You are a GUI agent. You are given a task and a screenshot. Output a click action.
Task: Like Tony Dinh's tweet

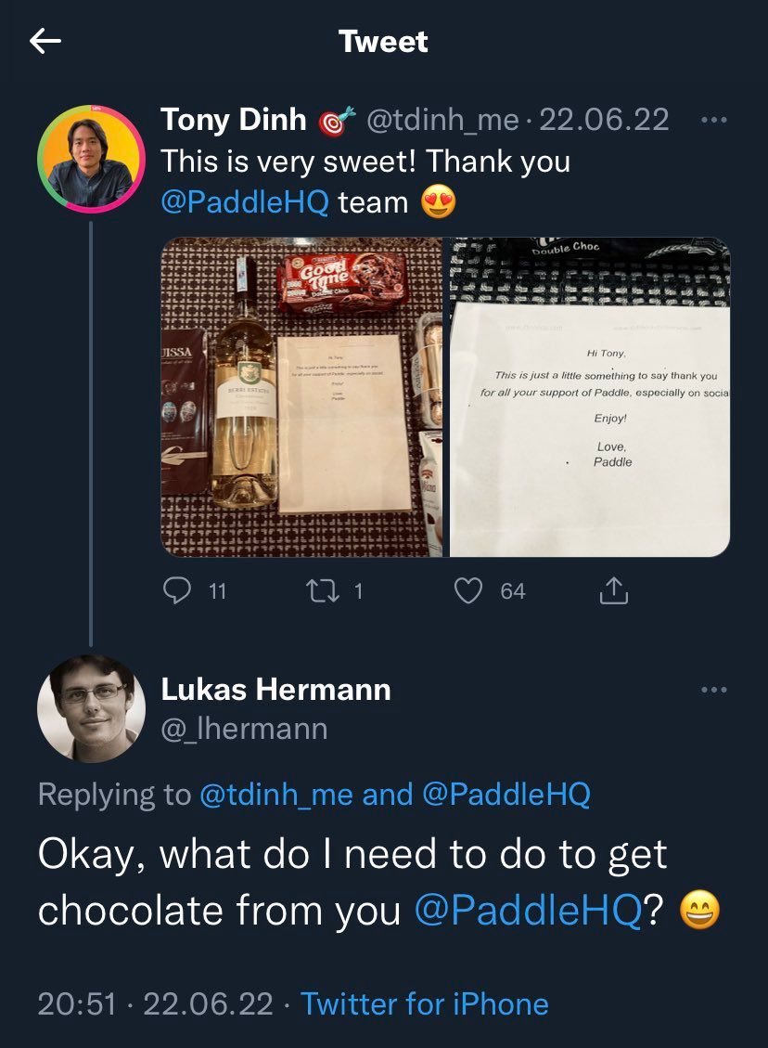pyautogui.click(x=469, y=590)
